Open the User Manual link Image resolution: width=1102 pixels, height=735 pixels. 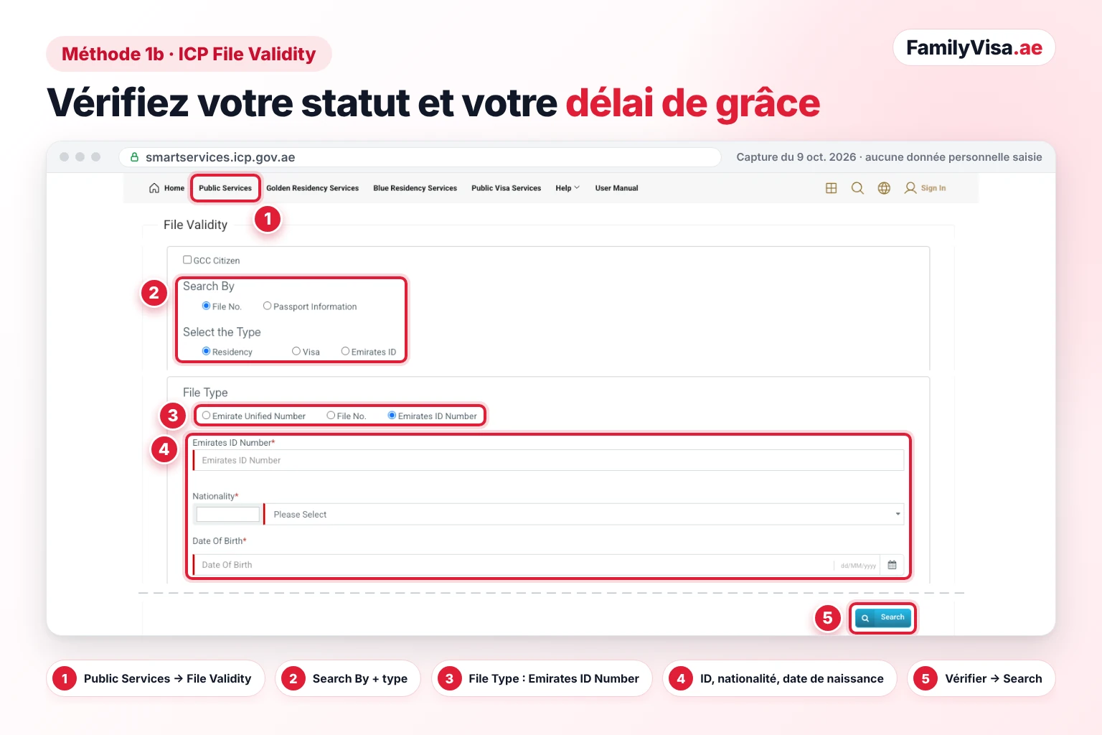click(x=616, y=188)
